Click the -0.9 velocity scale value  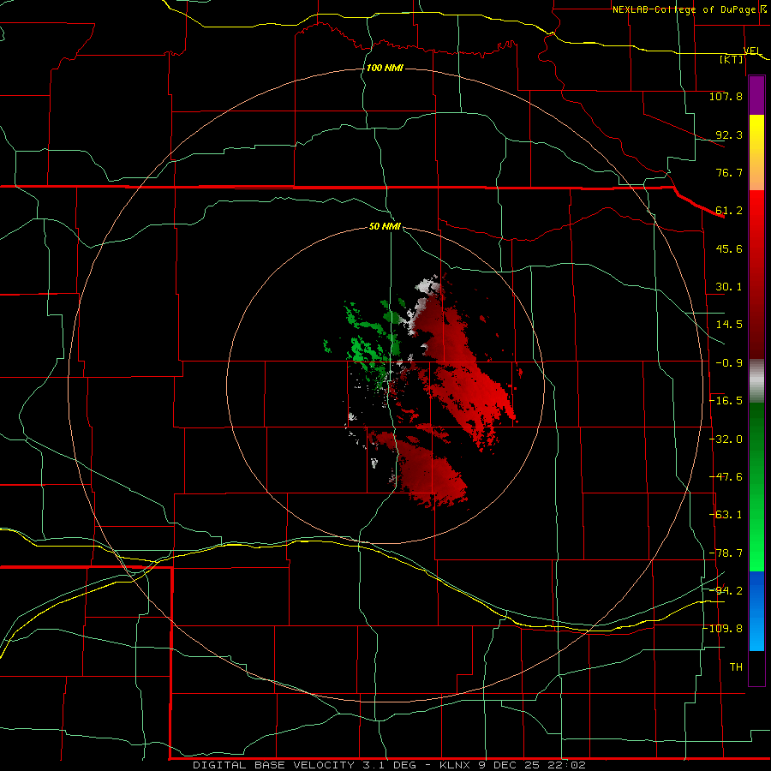point(729,363)
